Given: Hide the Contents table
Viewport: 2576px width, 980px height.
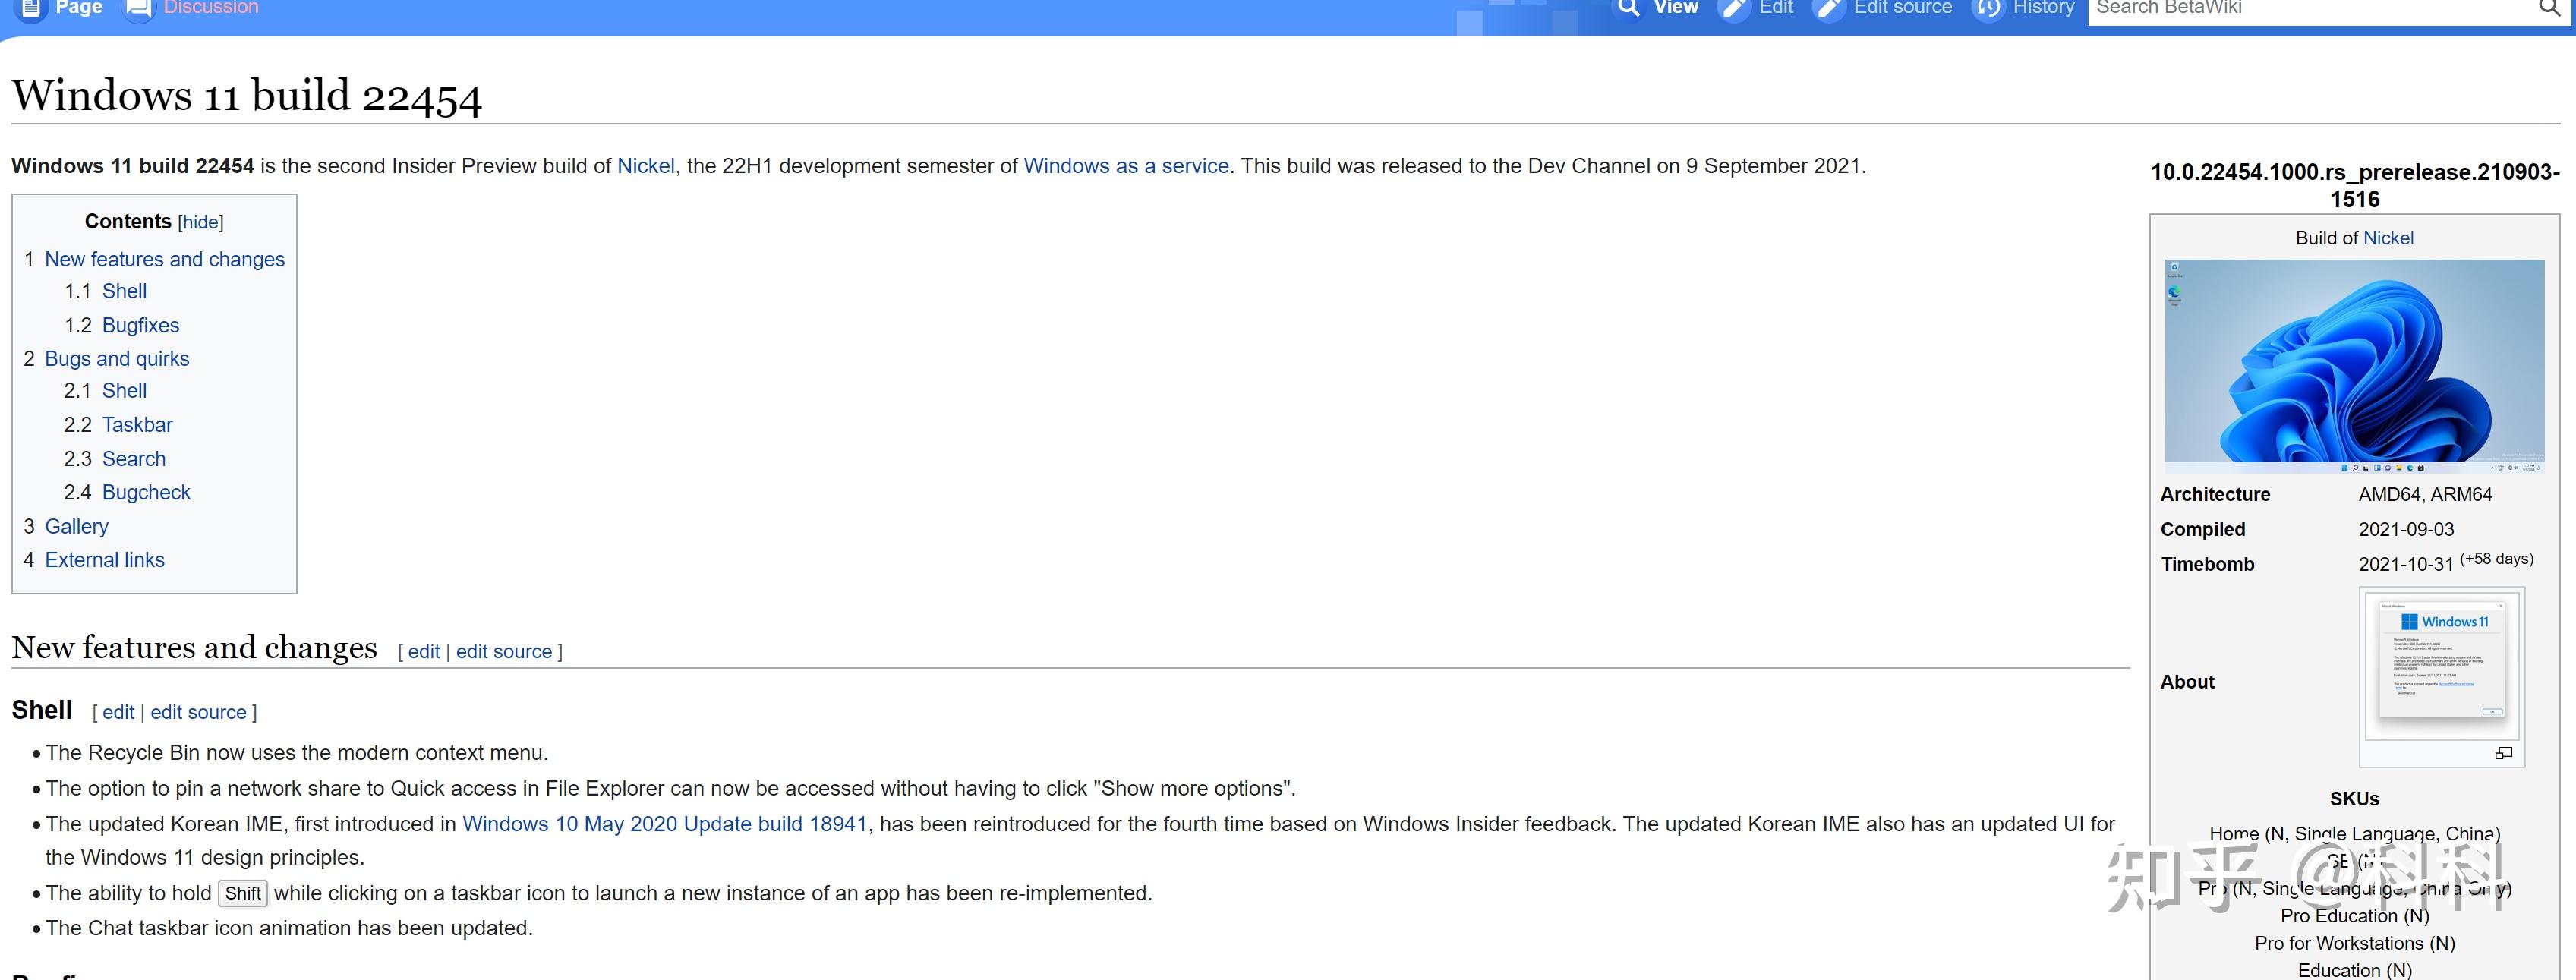Looking at the screenshot, I should (200, 222).
